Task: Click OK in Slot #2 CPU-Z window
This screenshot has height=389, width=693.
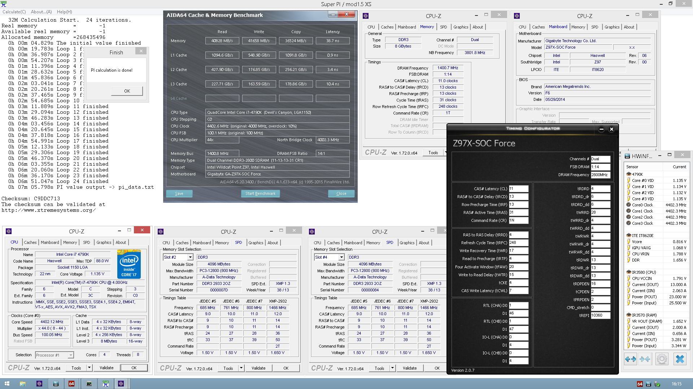Action: pos(286,368)
